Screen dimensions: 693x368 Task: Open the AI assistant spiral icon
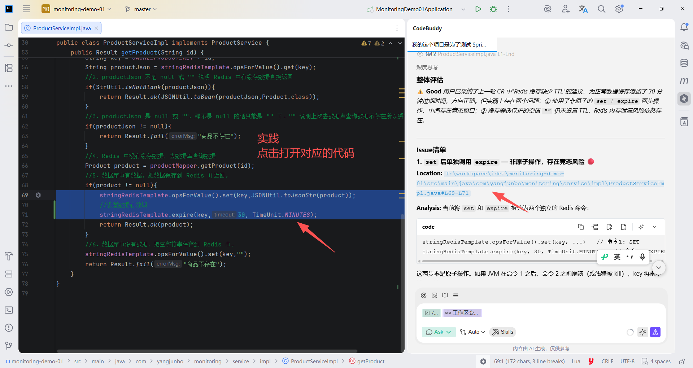548,9
